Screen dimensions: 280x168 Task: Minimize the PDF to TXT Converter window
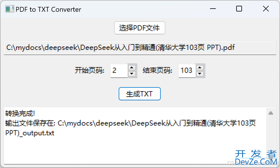click(x=213, y=9)
